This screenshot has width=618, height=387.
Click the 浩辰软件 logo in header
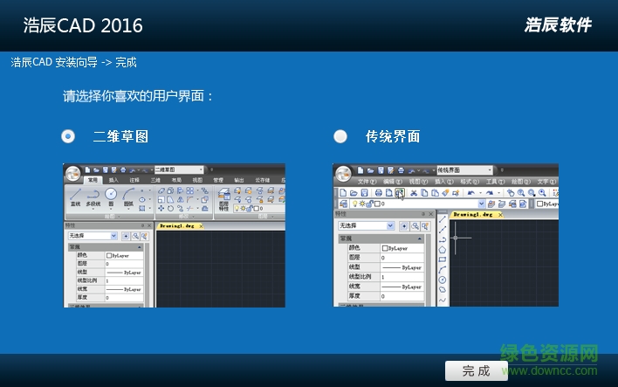click(558, 24)
